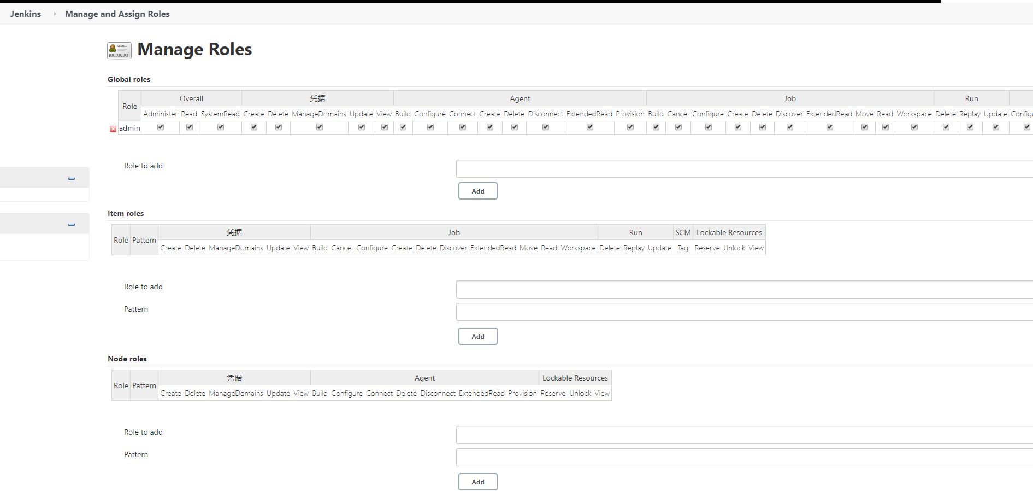Viewport: 1033px width, 491px height.
Task: Open the breadcrumb arrow after Jenkins
Action: tap(55, 14)
